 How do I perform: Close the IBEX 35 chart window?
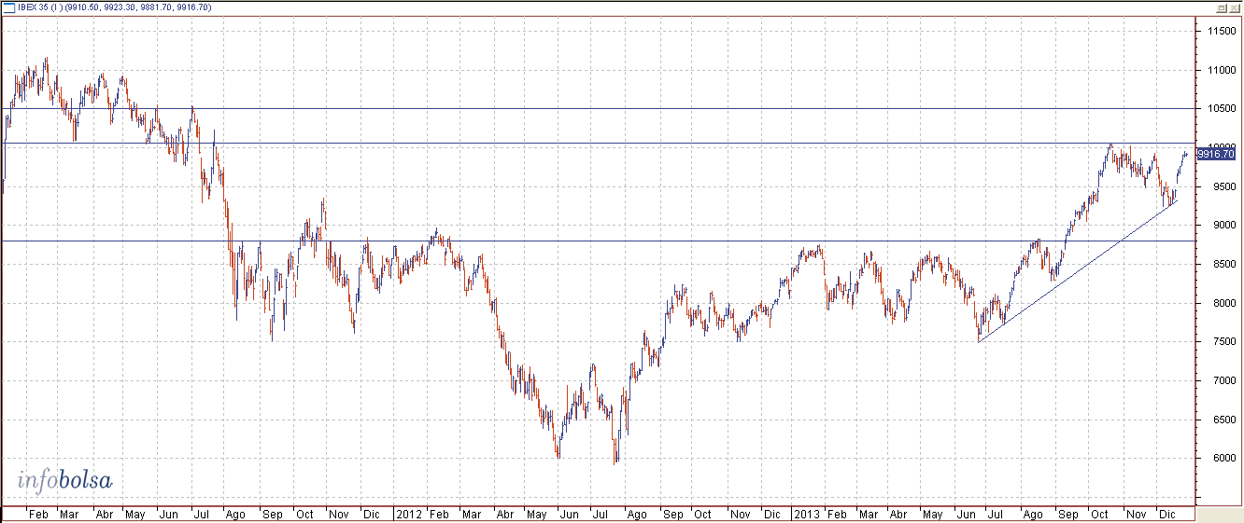(1233, 7)
